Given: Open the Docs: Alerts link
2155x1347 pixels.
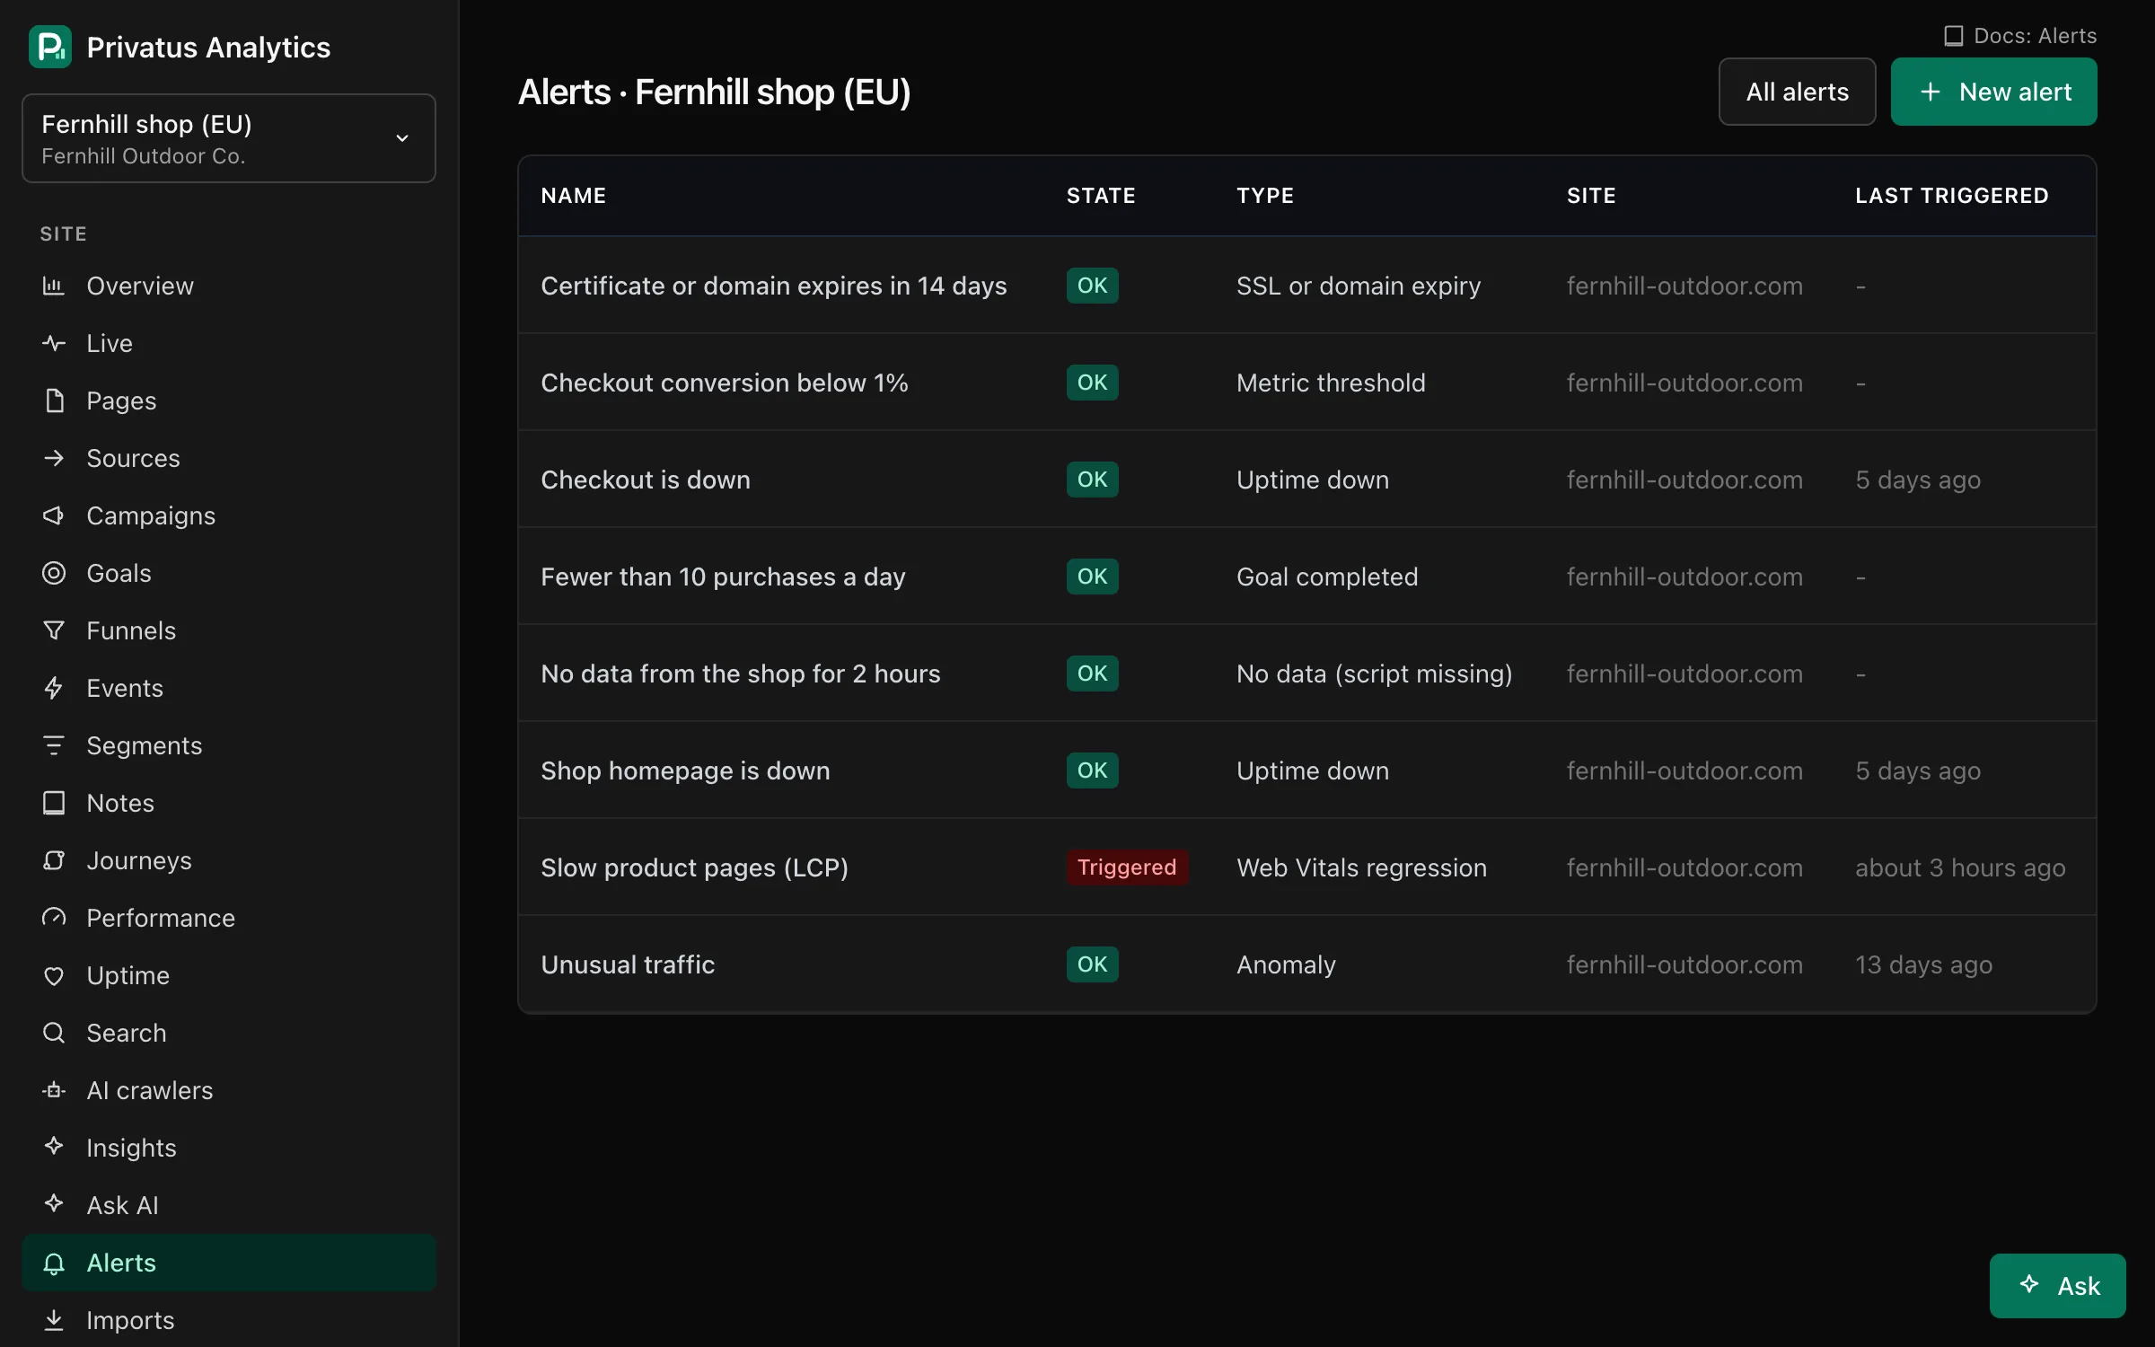Looking at the screenshot, I should tap(2020, 36).
